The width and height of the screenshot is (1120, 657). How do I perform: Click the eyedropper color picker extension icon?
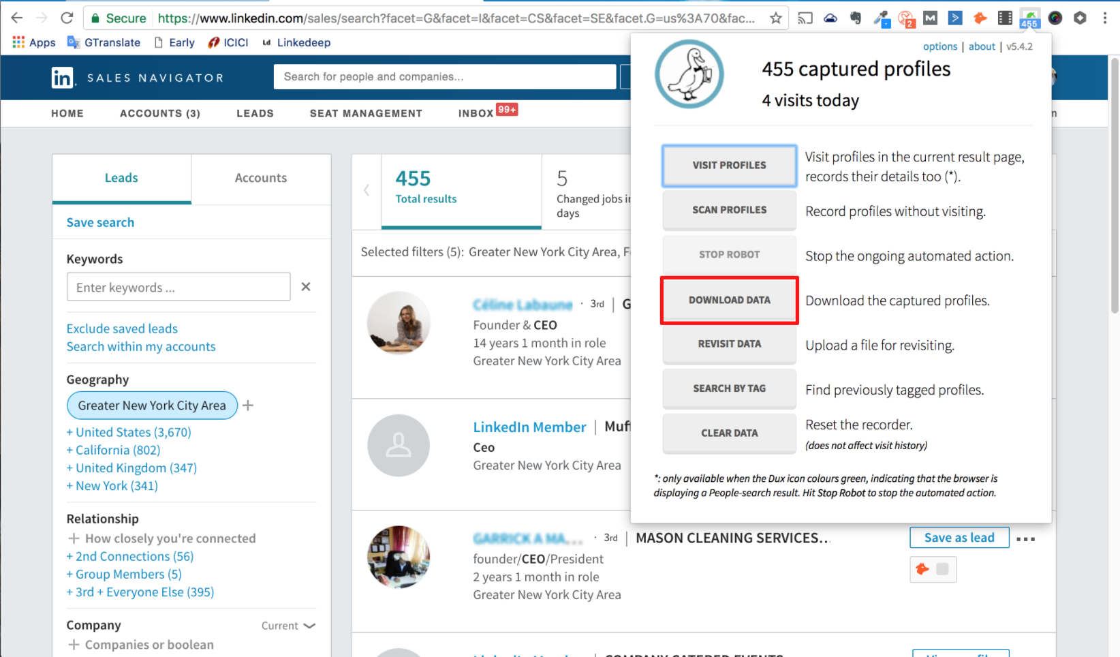tap(882, 18)
